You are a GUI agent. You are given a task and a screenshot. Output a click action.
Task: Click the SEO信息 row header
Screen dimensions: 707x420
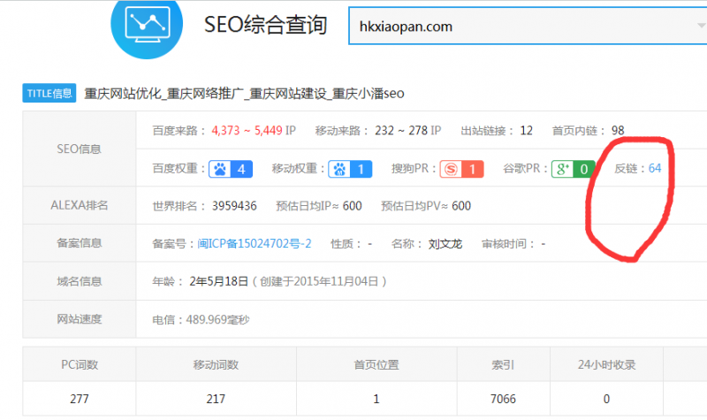80,149
